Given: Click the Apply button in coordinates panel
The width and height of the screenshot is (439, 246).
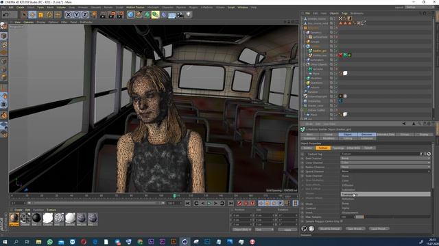Looking at the screenshot, I should pos(287,230).
